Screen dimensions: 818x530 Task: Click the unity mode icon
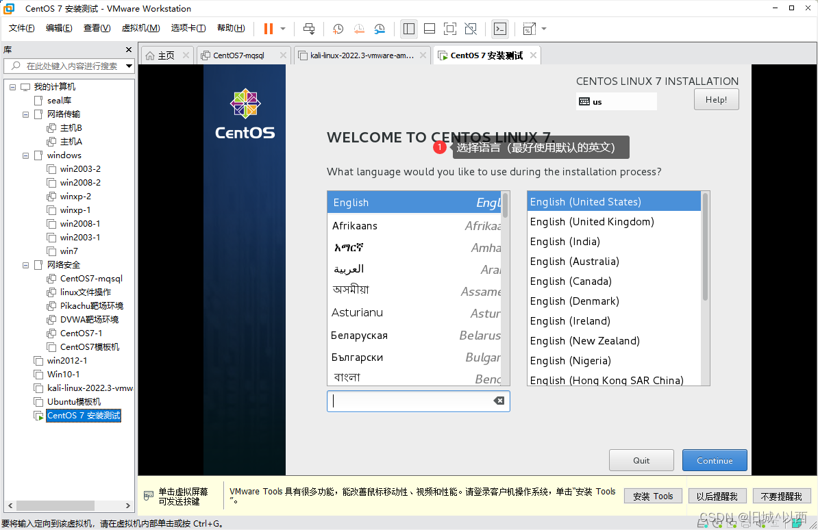click(471, 29)
